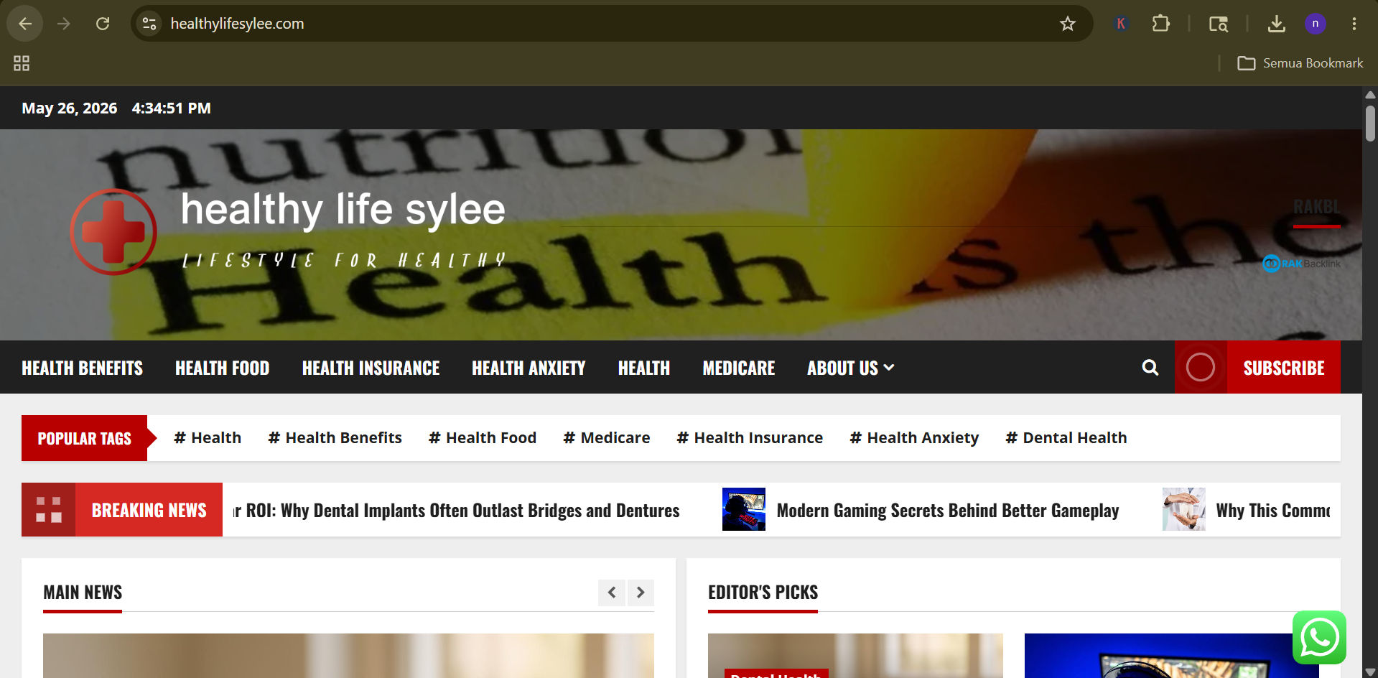This screenshot has height=678, width=1378.
Task: View site information icon in address bar
Action: (x=149, y=24)
